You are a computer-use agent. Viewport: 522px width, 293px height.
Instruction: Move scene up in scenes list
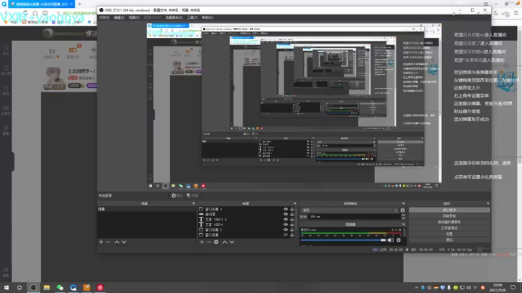(x=117, y=242)
